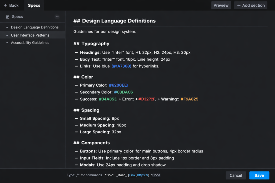Click the Design Language Definitions heading
Viewport: 275px width, 183px height.
(x=115, y=21)
